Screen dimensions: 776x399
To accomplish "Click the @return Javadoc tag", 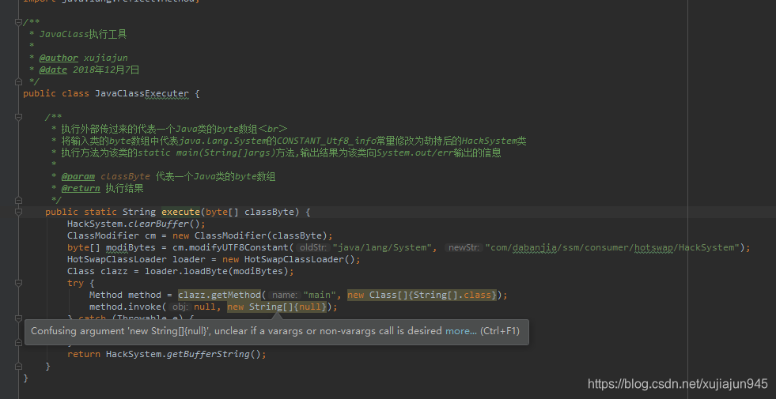I will (81, 188).
